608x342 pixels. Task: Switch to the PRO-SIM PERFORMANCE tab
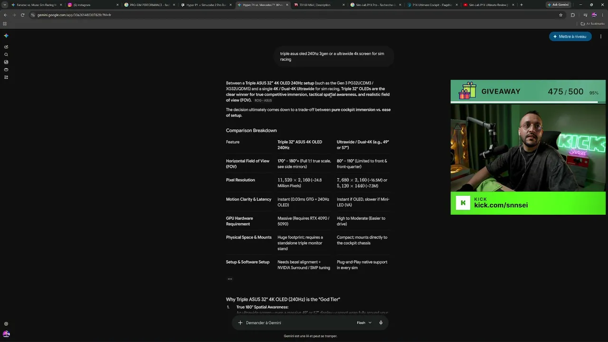150,5
